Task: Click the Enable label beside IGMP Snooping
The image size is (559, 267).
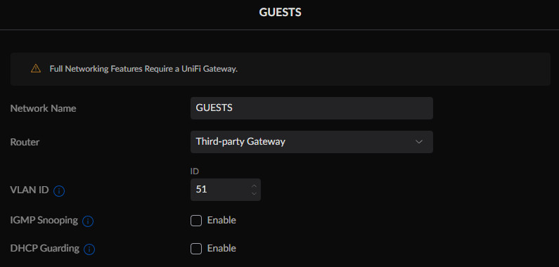Action: [x=221, y=221]
